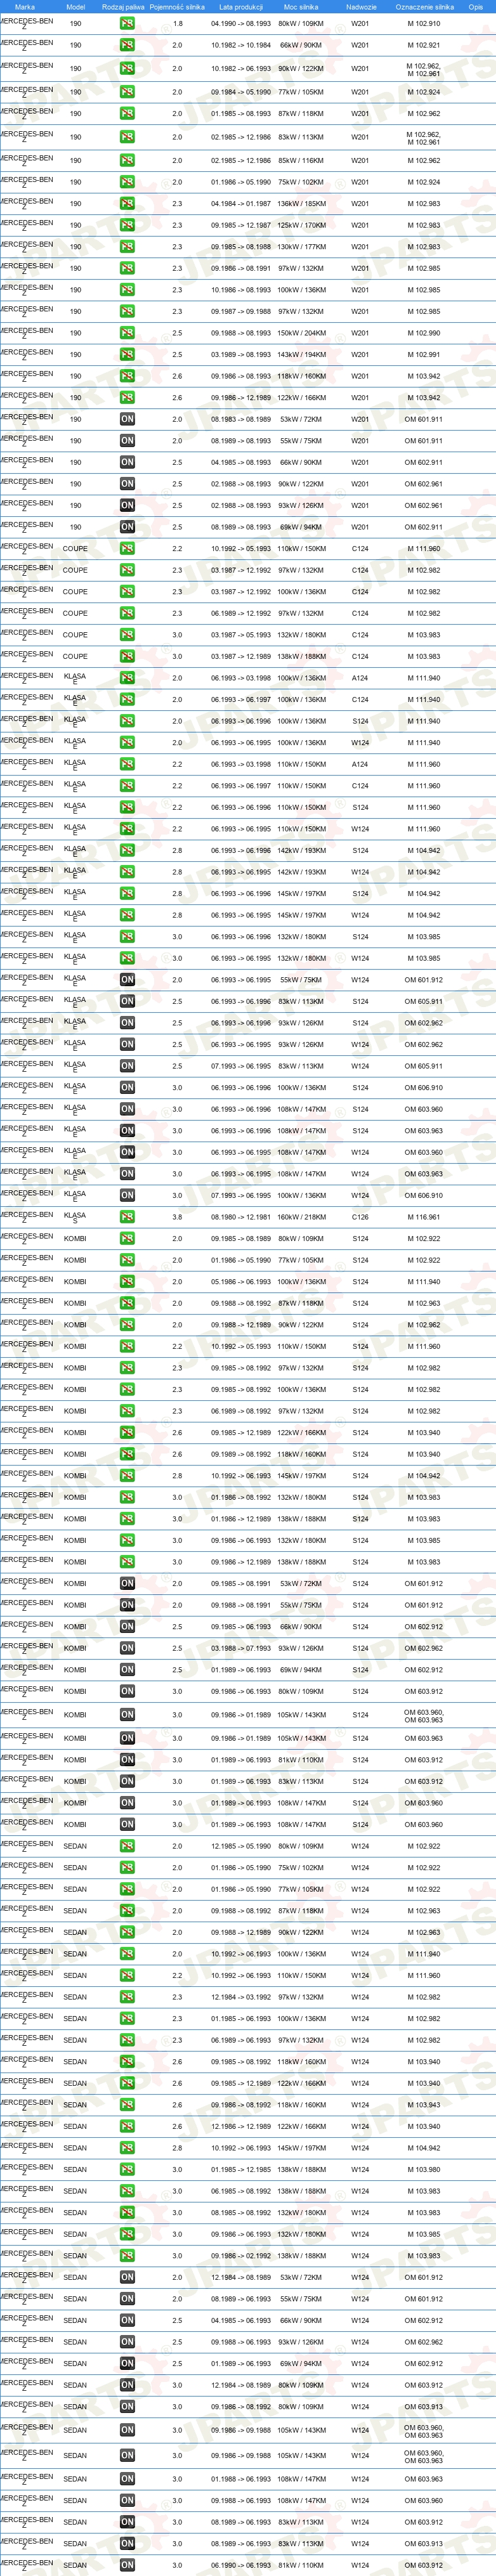
Task: Select the C126 body cell
Action: point(360,1217)
